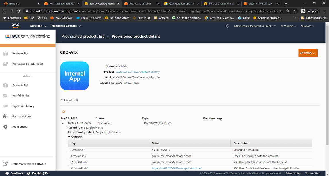Collapse the 10:34:28 event row arrow
Screen dimensions: 329x176
click(x=62, y=123)
